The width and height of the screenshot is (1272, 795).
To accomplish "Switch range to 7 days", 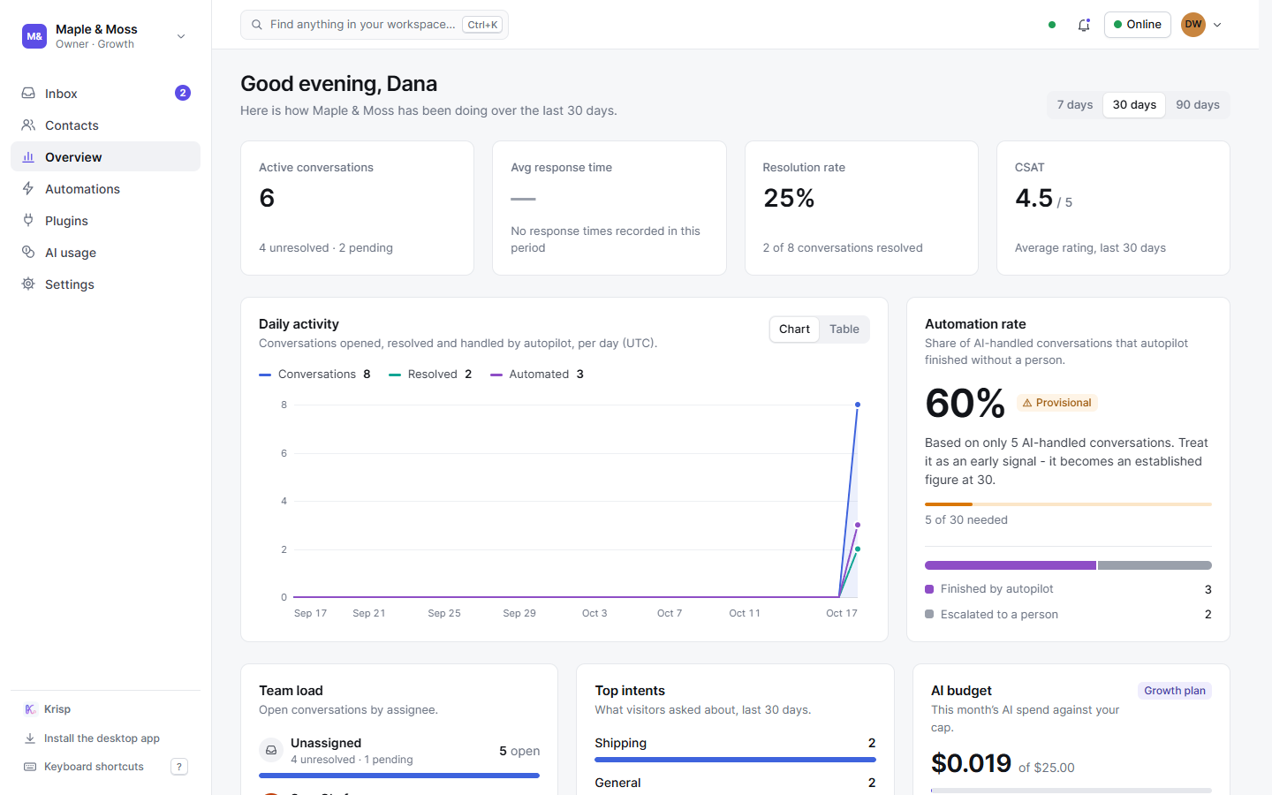I will [x=1075, y=104].
